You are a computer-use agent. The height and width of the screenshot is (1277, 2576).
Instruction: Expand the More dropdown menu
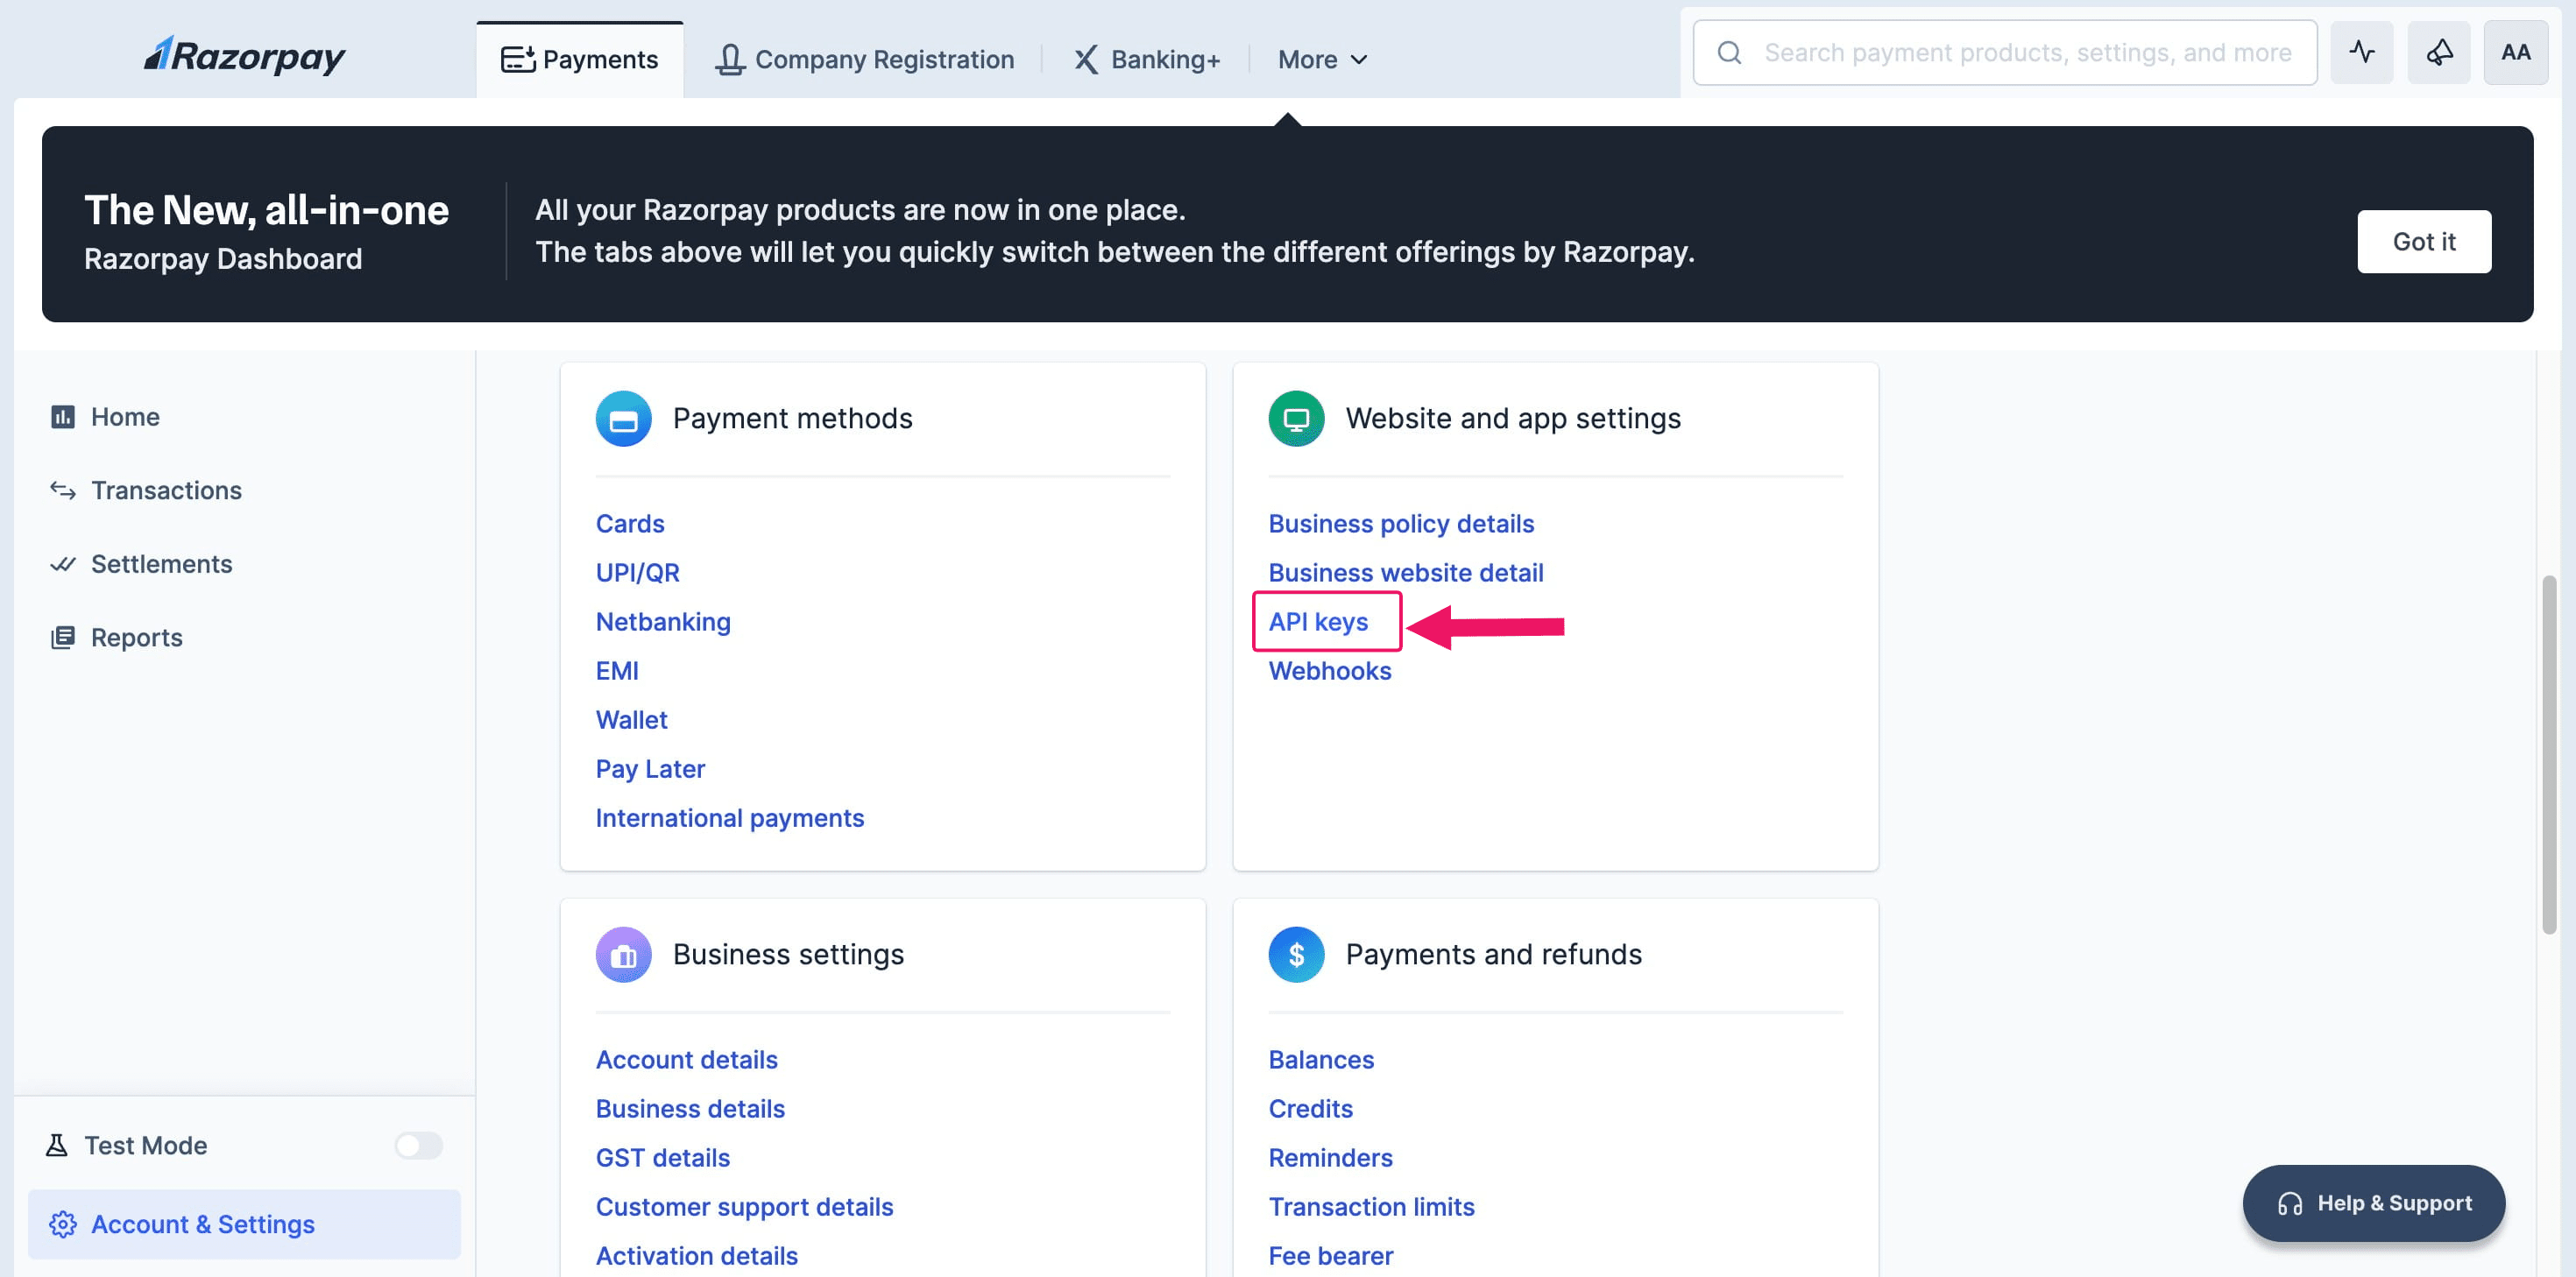tap(1322, 60)
